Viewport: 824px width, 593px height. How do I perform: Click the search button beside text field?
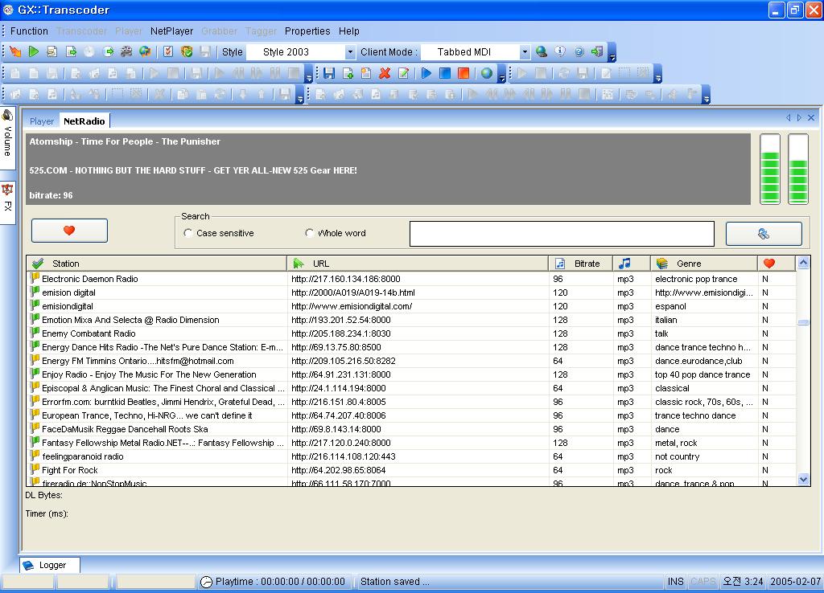point(763,234)
